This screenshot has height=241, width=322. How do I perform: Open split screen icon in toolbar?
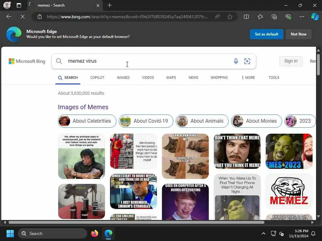tap(246, 17)
